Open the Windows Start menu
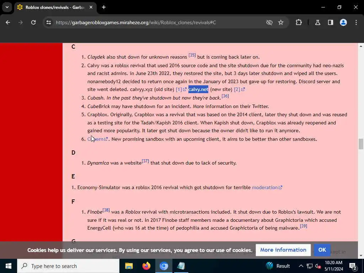This screenshot has width=364, height=273. [x=9, y=266]
